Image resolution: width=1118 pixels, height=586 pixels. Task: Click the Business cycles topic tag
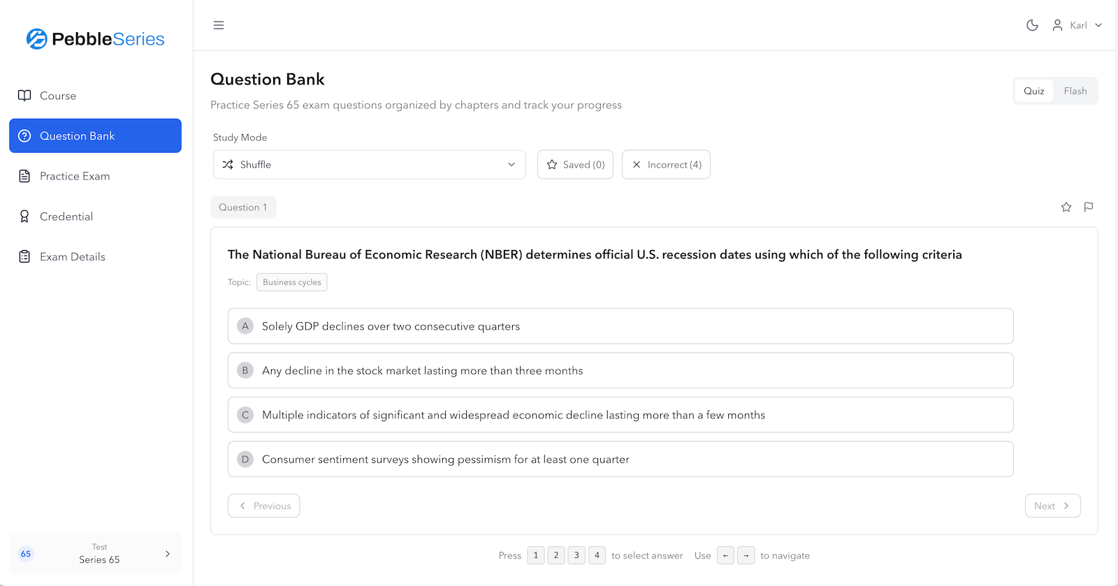292,282
